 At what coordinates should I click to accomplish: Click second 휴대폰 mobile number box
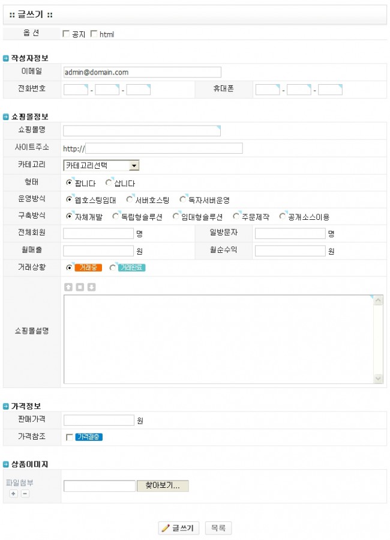pyautogui.click(x=299, y=89)
